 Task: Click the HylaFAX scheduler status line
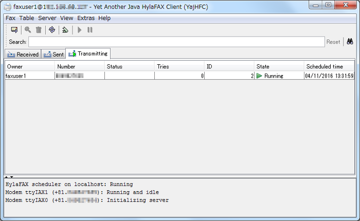tap(69, 185)
